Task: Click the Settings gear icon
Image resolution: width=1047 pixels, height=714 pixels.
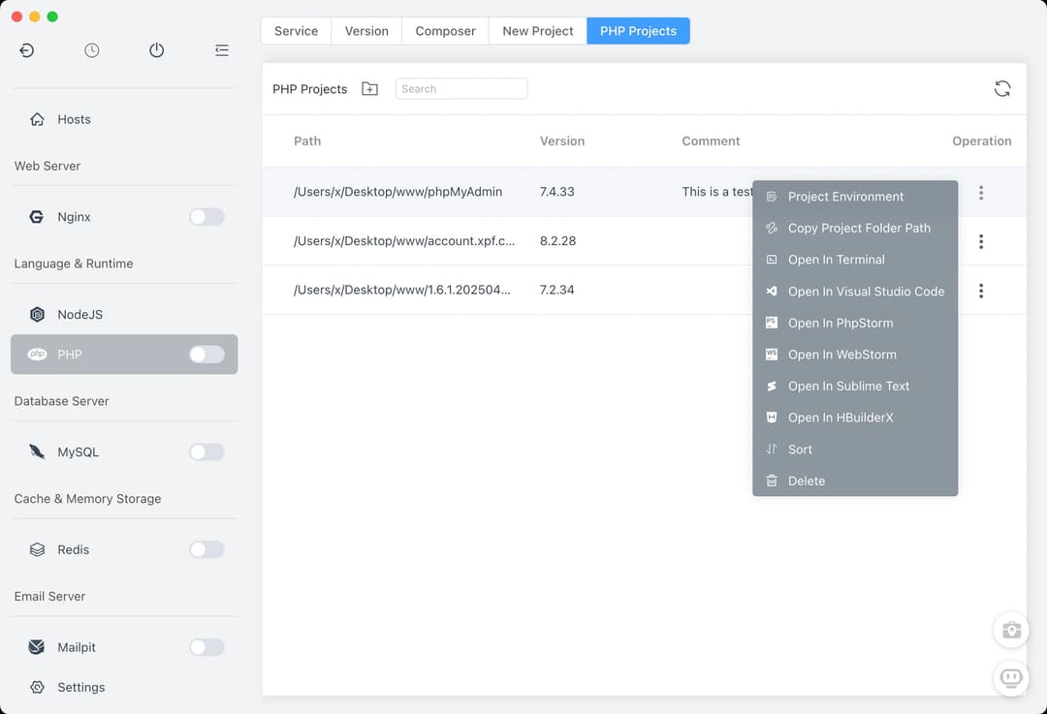Action: (38, 687)
